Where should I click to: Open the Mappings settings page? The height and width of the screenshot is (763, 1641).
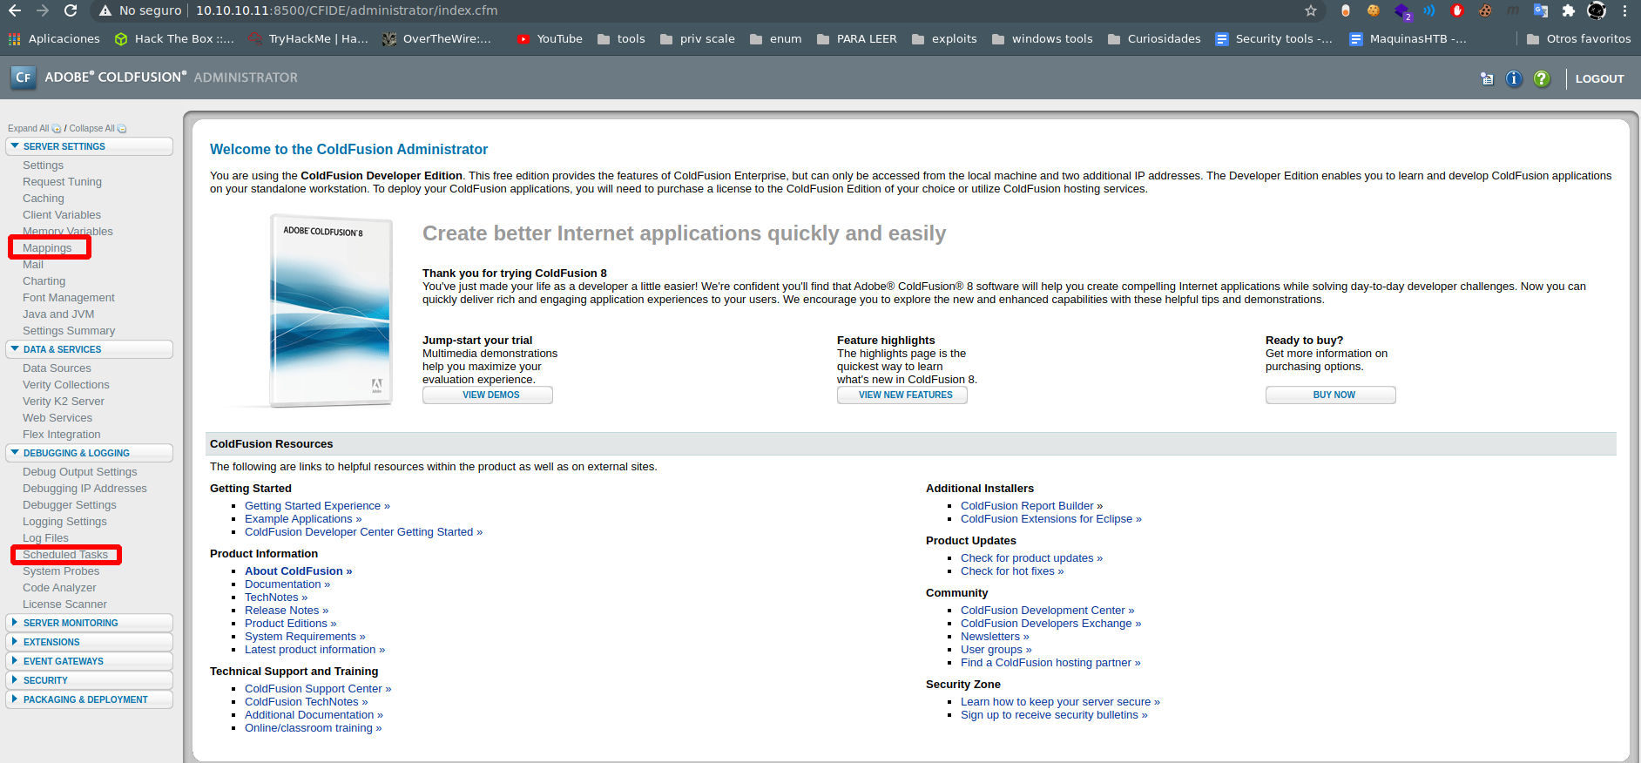click(x=47, y=248)
